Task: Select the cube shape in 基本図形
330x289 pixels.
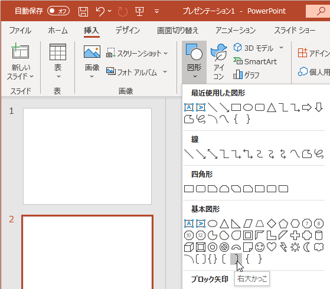Action: [x=189, y=247]
